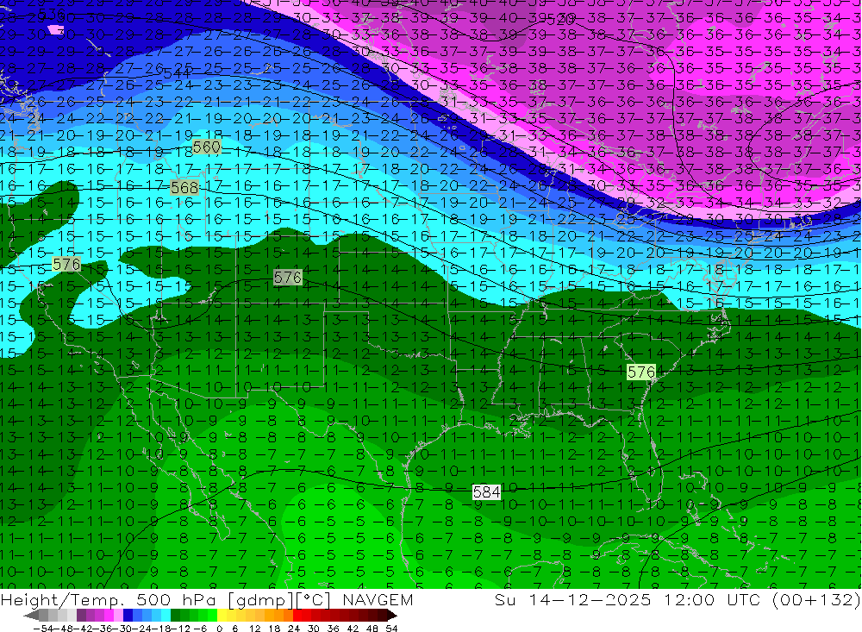
Task: Click the 536 contour label
Action: 52,13
